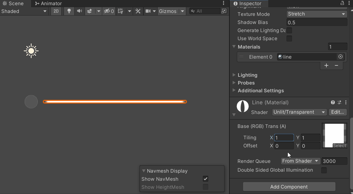
Task: Remove material element with minus
Action: [x=336, y=65]
